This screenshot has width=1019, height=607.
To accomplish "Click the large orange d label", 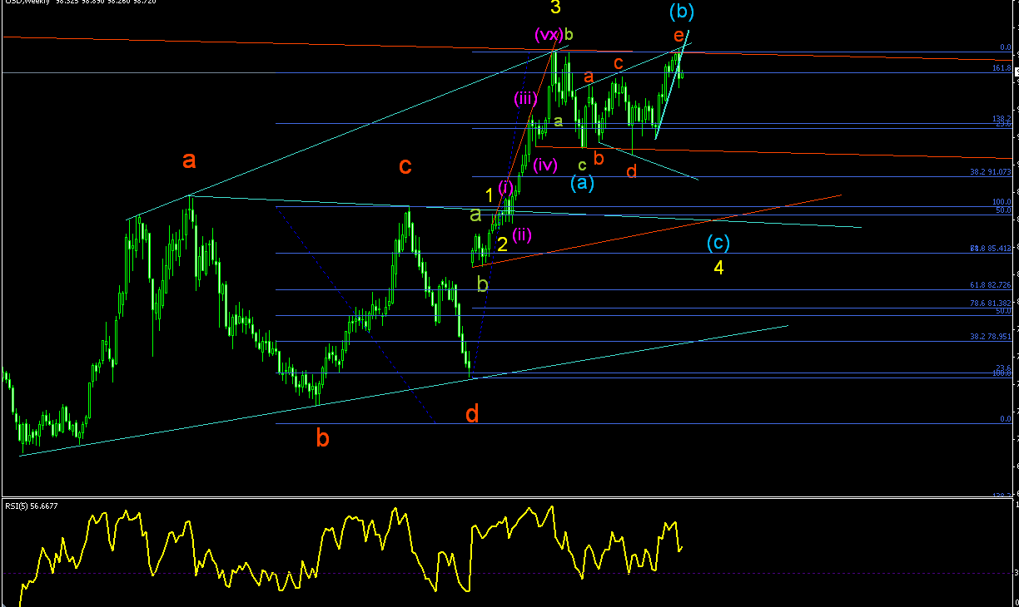I will [472, 413].
